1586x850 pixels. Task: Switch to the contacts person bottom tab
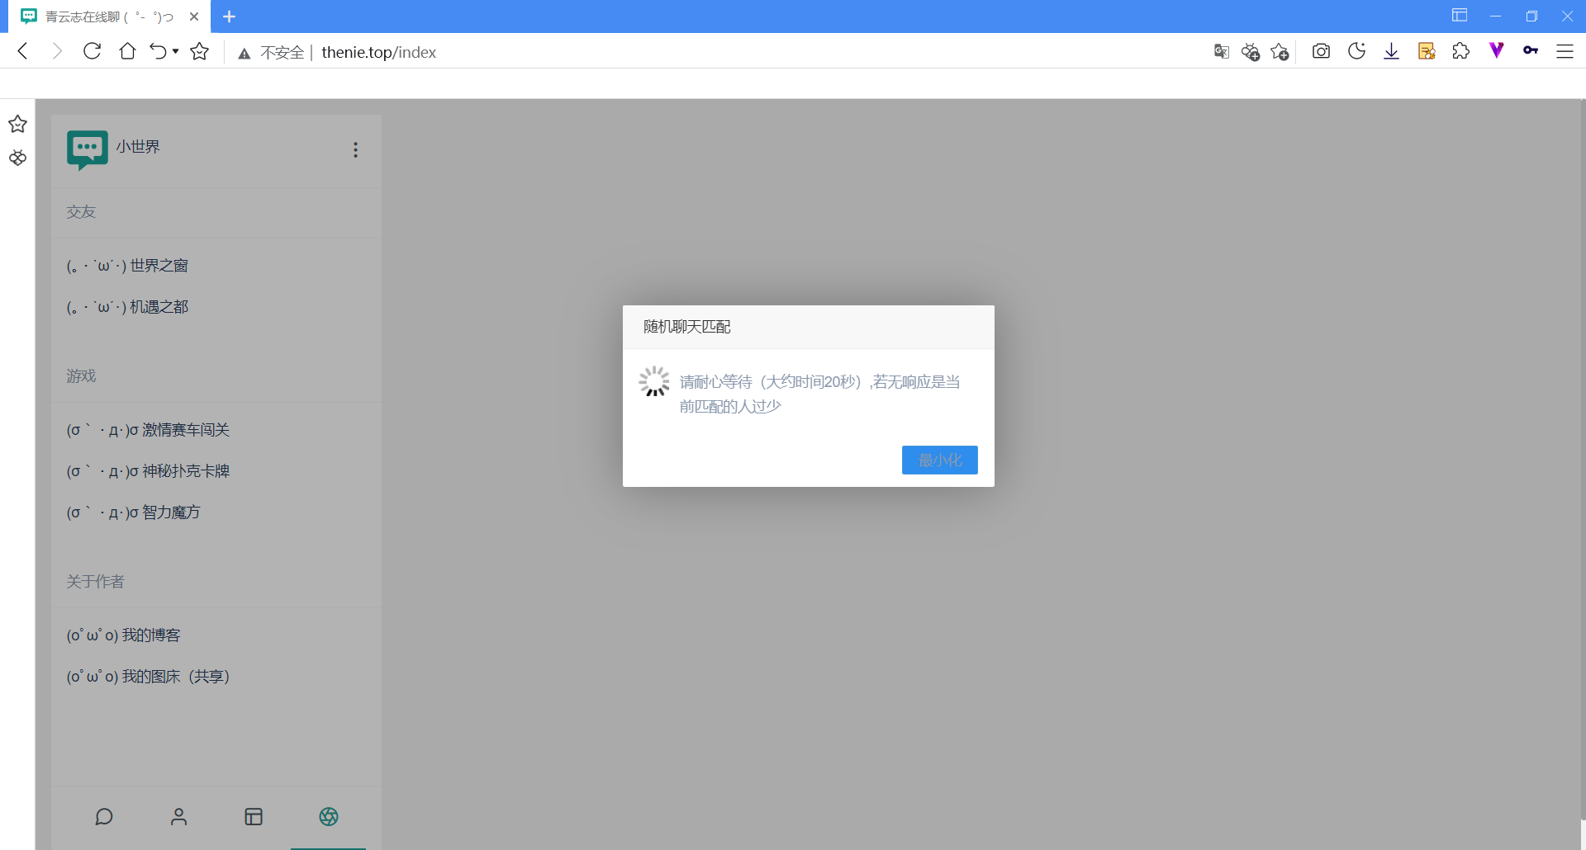(x=178, y=817)
